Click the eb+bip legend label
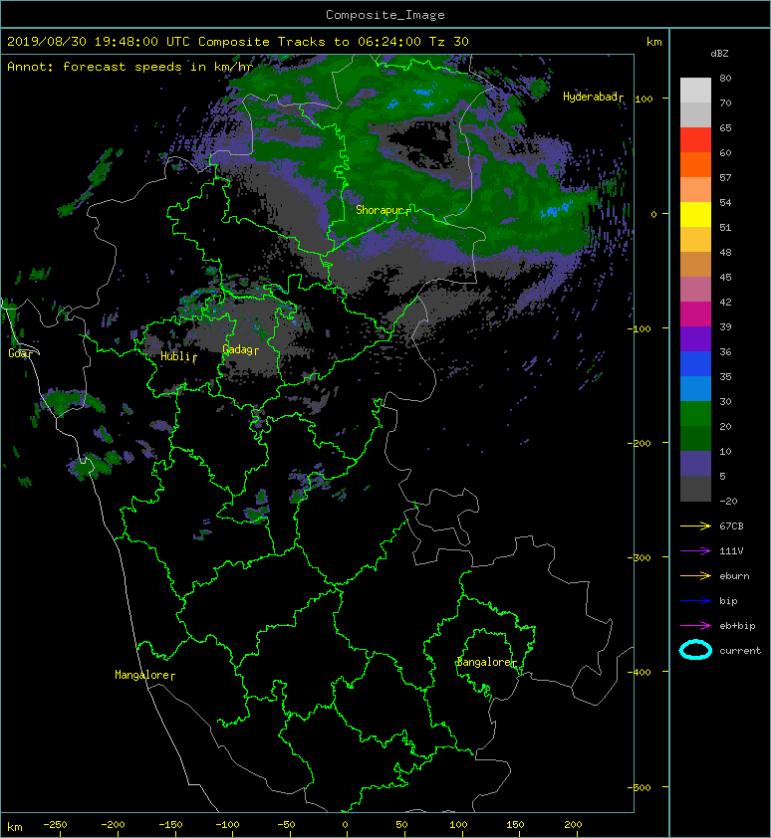The image size is (771, 838). (737, 626)
